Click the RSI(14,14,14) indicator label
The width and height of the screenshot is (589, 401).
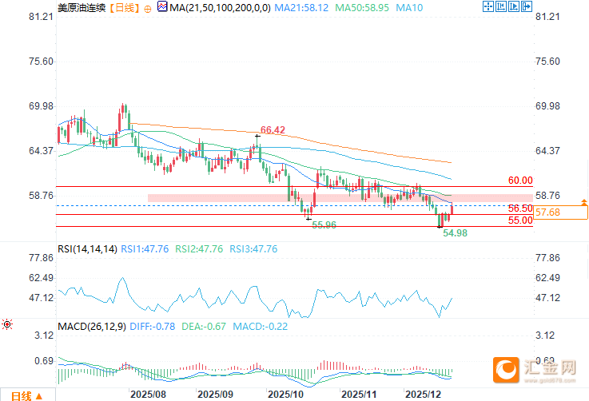point(87,249)
